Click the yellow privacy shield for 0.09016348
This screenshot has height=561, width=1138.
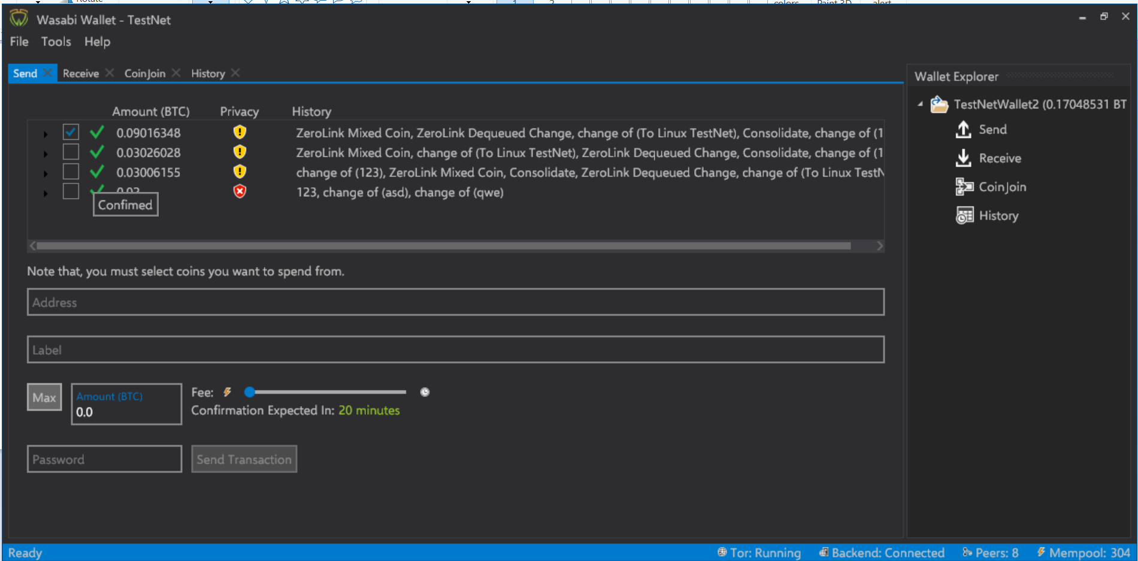click(x=240, y=132)
